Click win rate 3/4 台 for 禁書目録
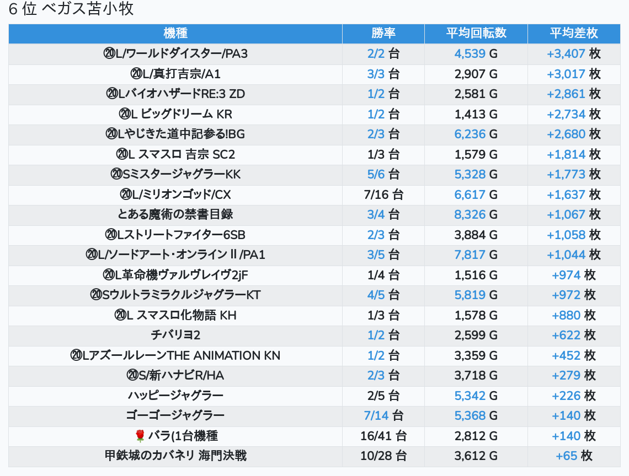This screenshot has width=629, height=476. (x=383, y=214)
